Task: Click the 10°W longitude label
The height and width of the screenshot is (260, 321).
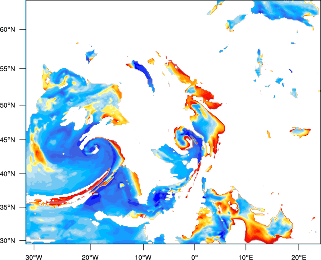Action: (143, 257)
